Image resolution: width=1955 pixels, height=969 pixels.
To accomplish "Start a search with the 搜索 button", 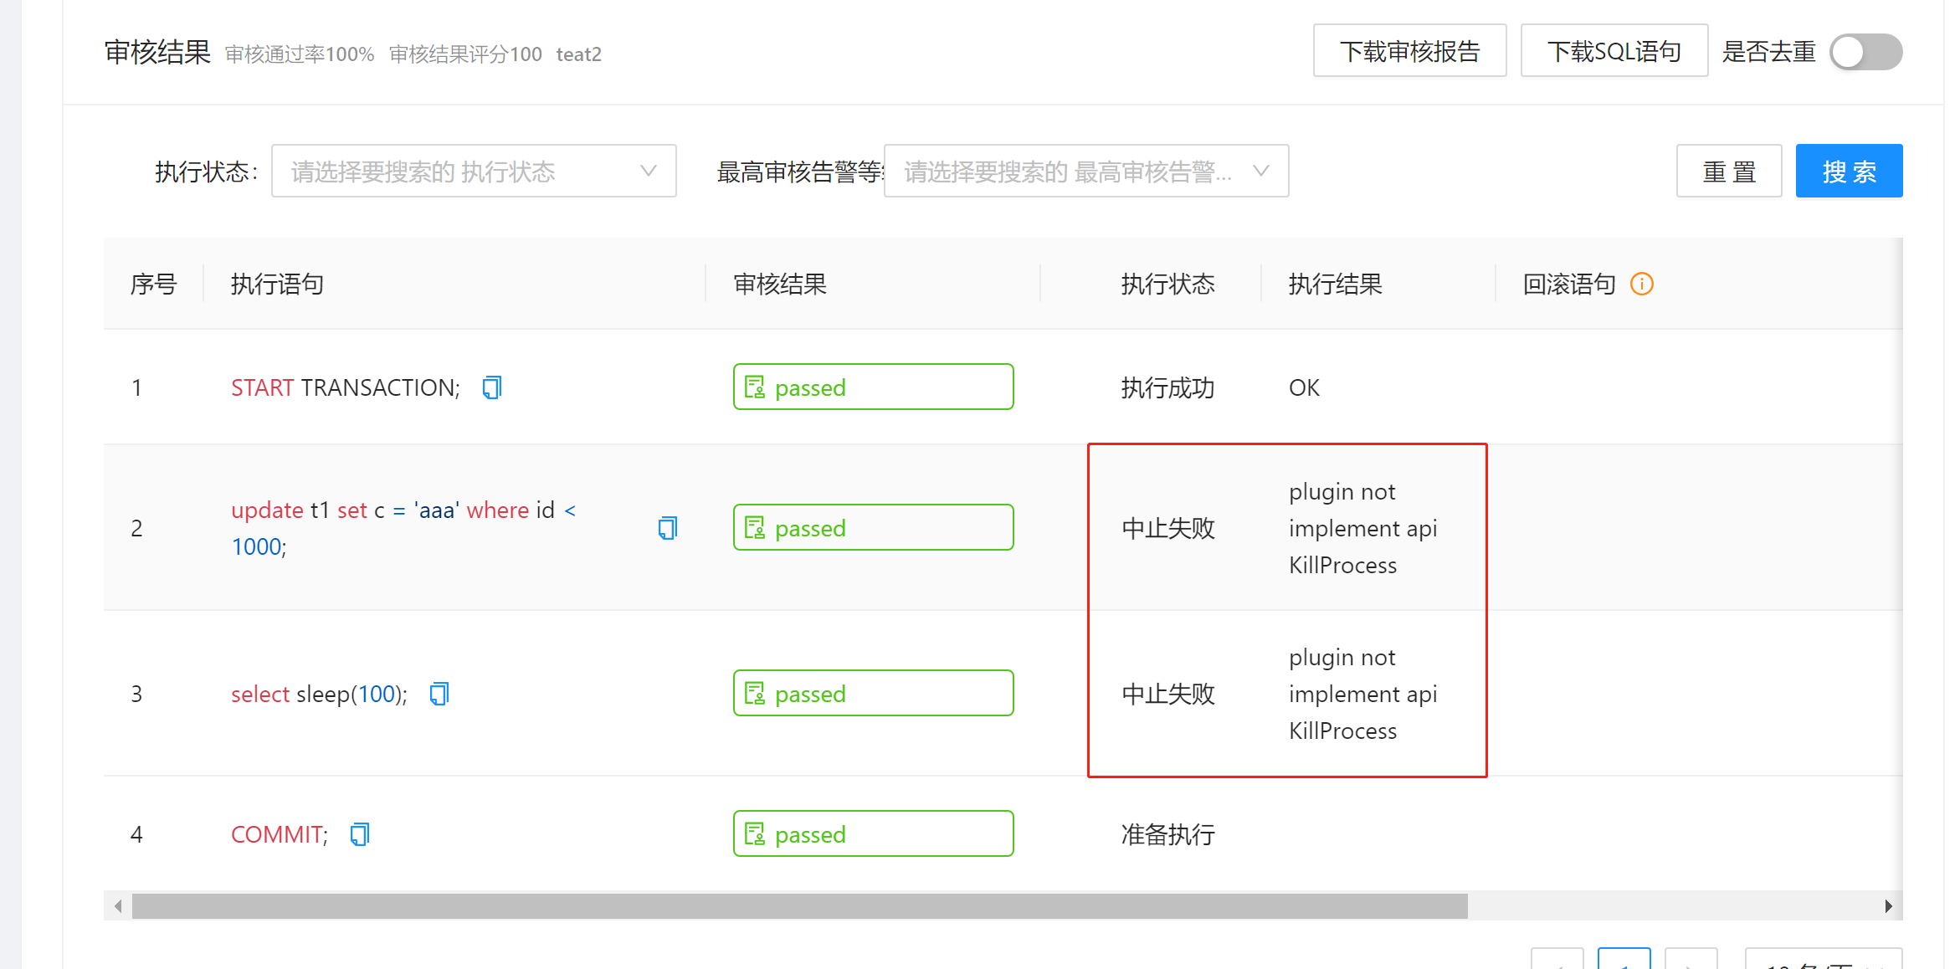I will point(1849,171).
